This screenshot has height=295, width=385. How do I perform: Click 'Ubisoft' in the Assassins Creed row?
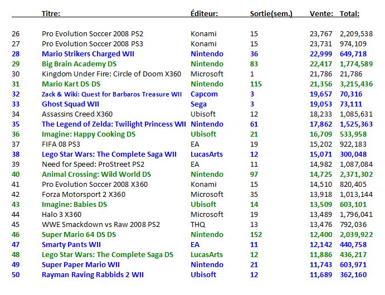pyautogui.click(x=203, y=114)
